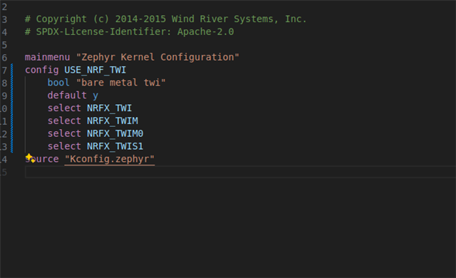Viewport: 456px width, 278px height.
Task: Click the "Zephyr Kernel Configuration" string
Action: (x=157, y=57)
